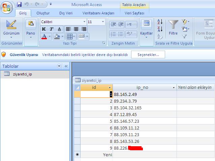Open the Tablolar pane dropdown
215x161 pixels.
59,66
